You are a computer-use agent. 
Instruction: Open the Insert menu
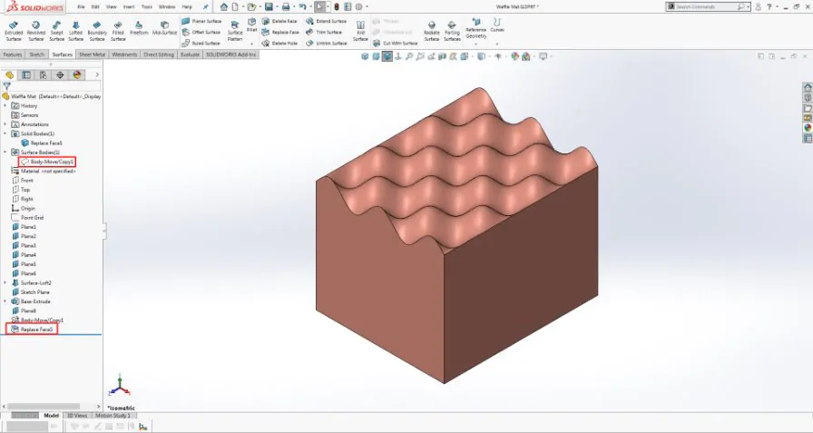[x=129, y=6]
